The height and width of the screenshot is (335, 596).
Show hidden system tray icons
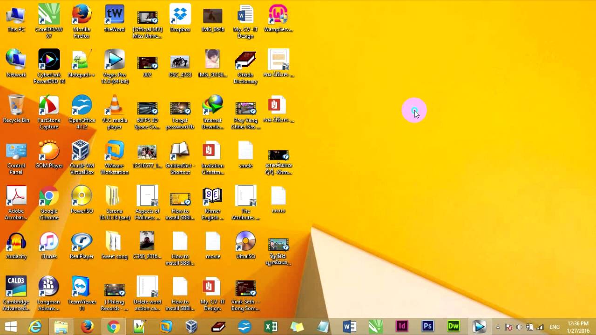tap(498, 327)
